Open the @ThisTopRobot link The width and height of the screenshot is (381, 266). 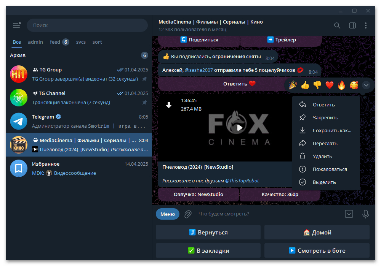[x=242, y=181]
